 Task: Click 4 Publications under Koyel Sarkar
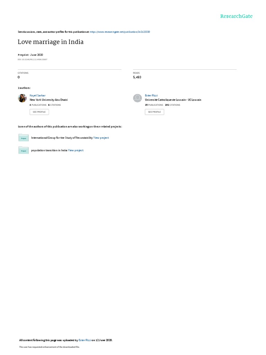tap(38, 105)
